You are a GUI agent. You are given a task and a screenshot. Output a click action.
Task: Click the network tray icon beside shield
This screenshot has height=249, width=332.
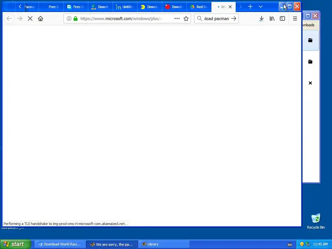pyautogui.click(x=308, y=244)
